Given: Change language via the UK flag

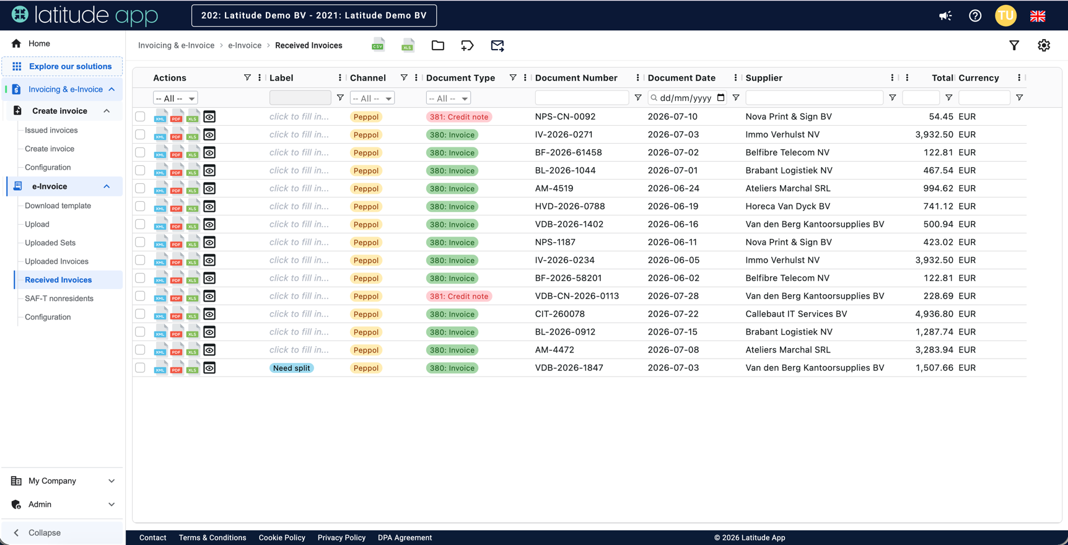Looking at the screenshot, I should (x=1038, y=15).
